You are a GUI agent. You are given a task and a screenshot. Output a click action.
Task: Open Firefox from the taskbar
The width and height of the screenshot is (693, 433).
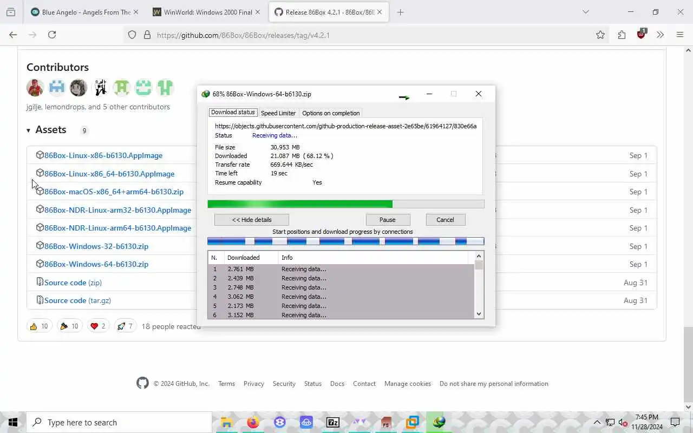pos(253,422)
